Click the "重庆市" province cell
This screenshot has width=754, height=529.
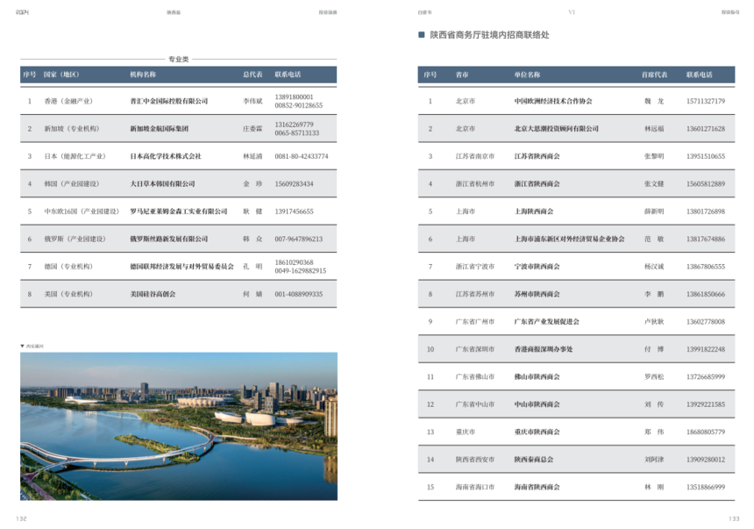pyautogui.click(x=466, y=432)
